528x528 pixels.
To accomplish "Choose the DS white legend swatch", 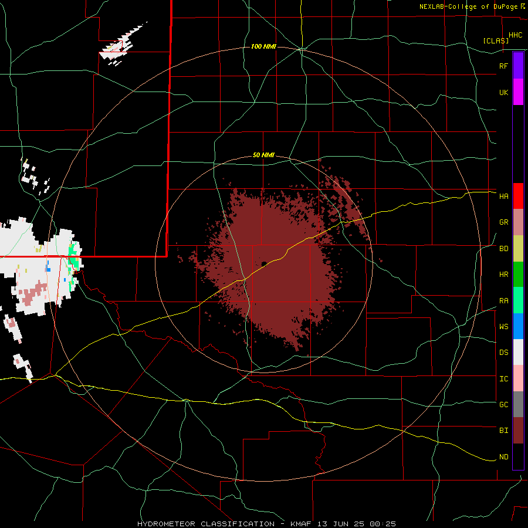I will pyautogui.click(x=518, y=352).
